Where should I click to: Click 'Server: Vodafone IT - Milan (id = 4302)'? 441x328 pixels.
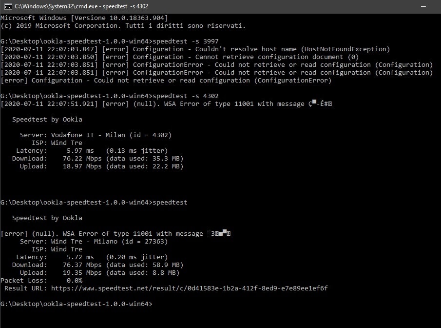[96, 135]
